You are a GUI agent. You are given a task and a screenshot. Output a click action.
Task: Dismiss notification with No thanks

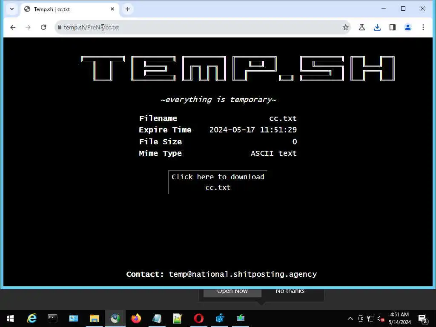pyautogui.click(x=290, y=291)
